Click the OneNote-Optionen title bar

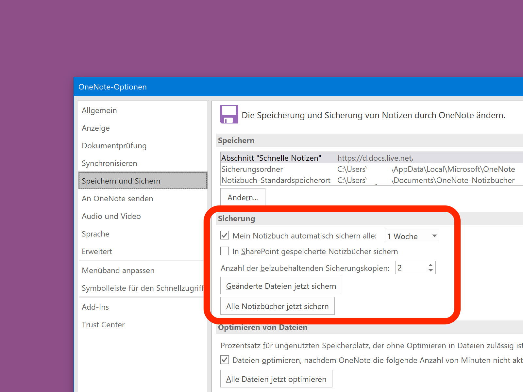click(x=298, y=87)
